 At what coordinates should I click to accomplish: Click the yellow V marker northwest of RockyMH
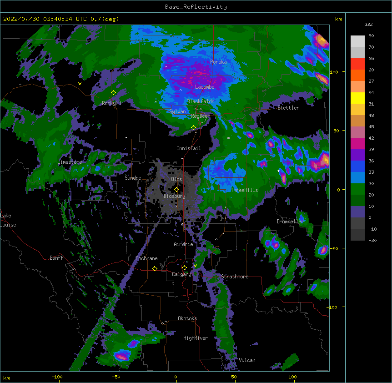click(80, 84)
